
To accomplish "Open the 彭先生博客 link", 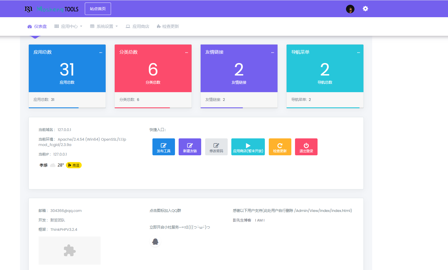I will 242,220.
